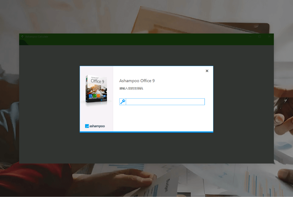
Task: Maximize the Ashampoo Calculate window
Action: click(x=260, y=36)
